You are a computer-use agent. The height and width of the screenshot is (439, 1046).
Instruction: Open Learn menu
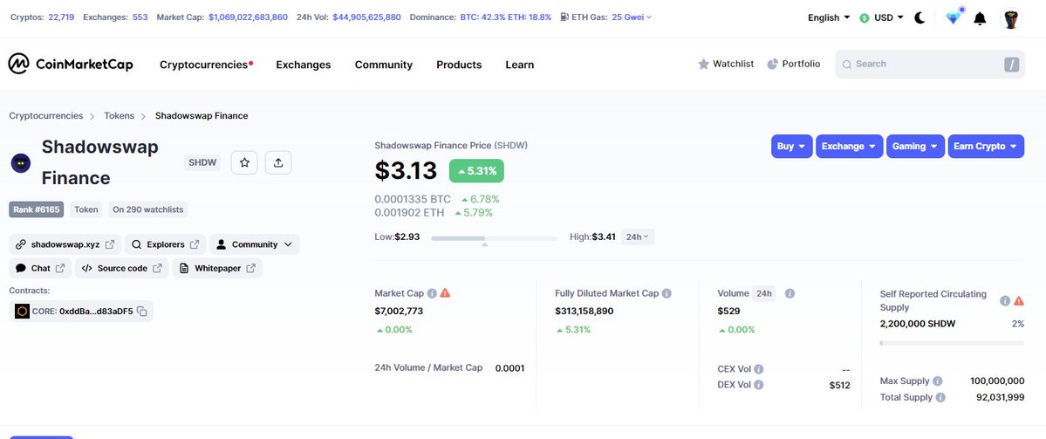pos(520,65)
